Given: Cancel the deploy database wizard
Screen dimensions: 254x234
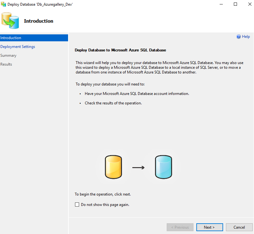Looking at the screenshot, I should (239, 227).
